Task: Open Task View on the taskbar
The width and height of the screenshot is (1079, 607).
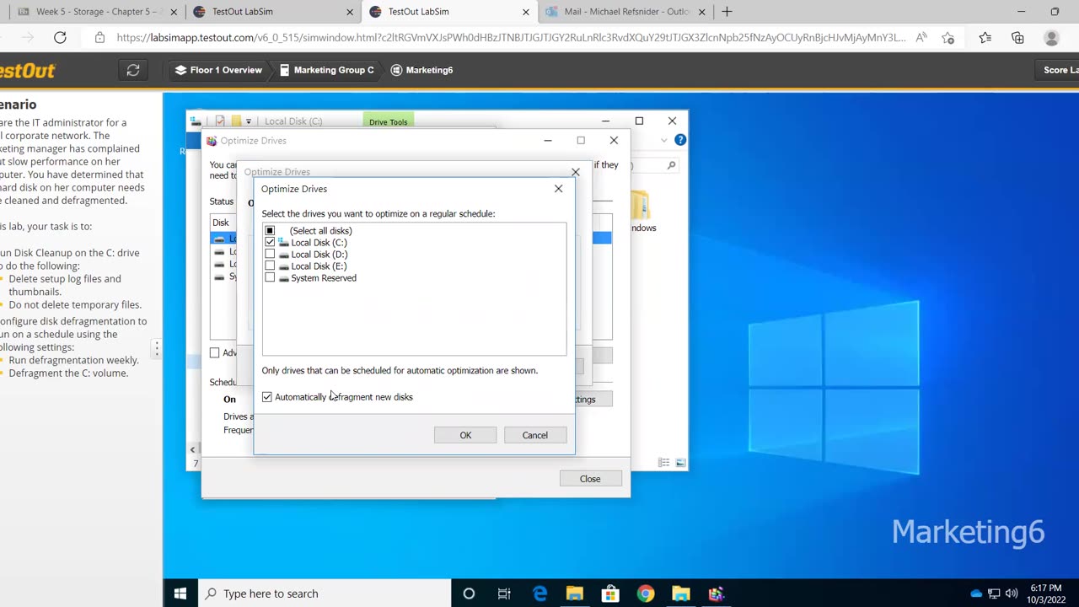Action: (504, 594)
